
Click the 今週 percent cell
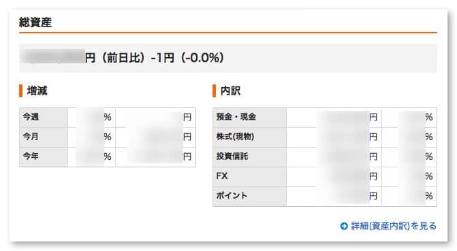point(91,118)
